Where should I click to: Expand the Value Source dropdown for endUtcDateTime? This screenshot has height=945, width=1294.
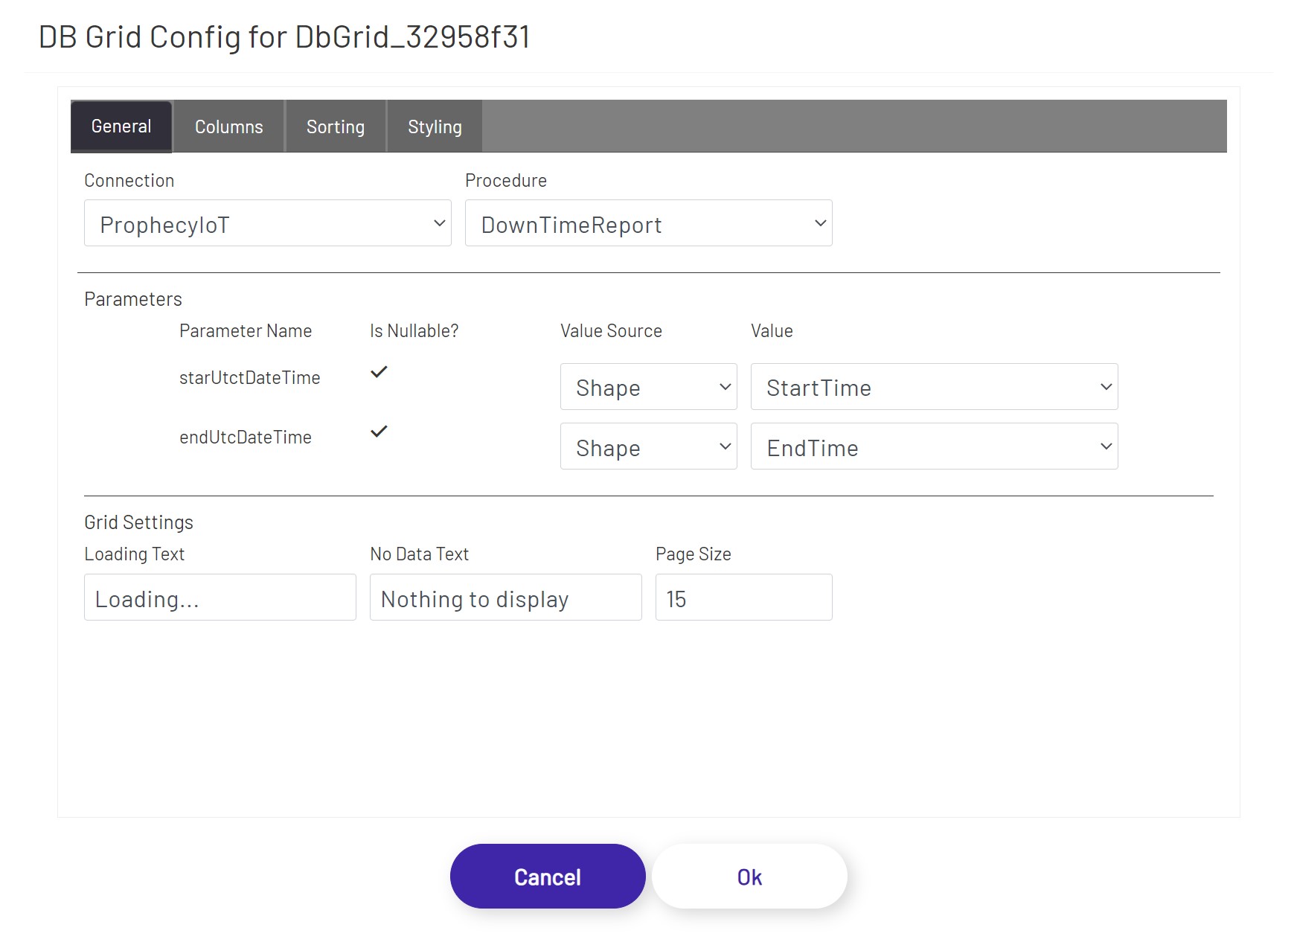647,446
